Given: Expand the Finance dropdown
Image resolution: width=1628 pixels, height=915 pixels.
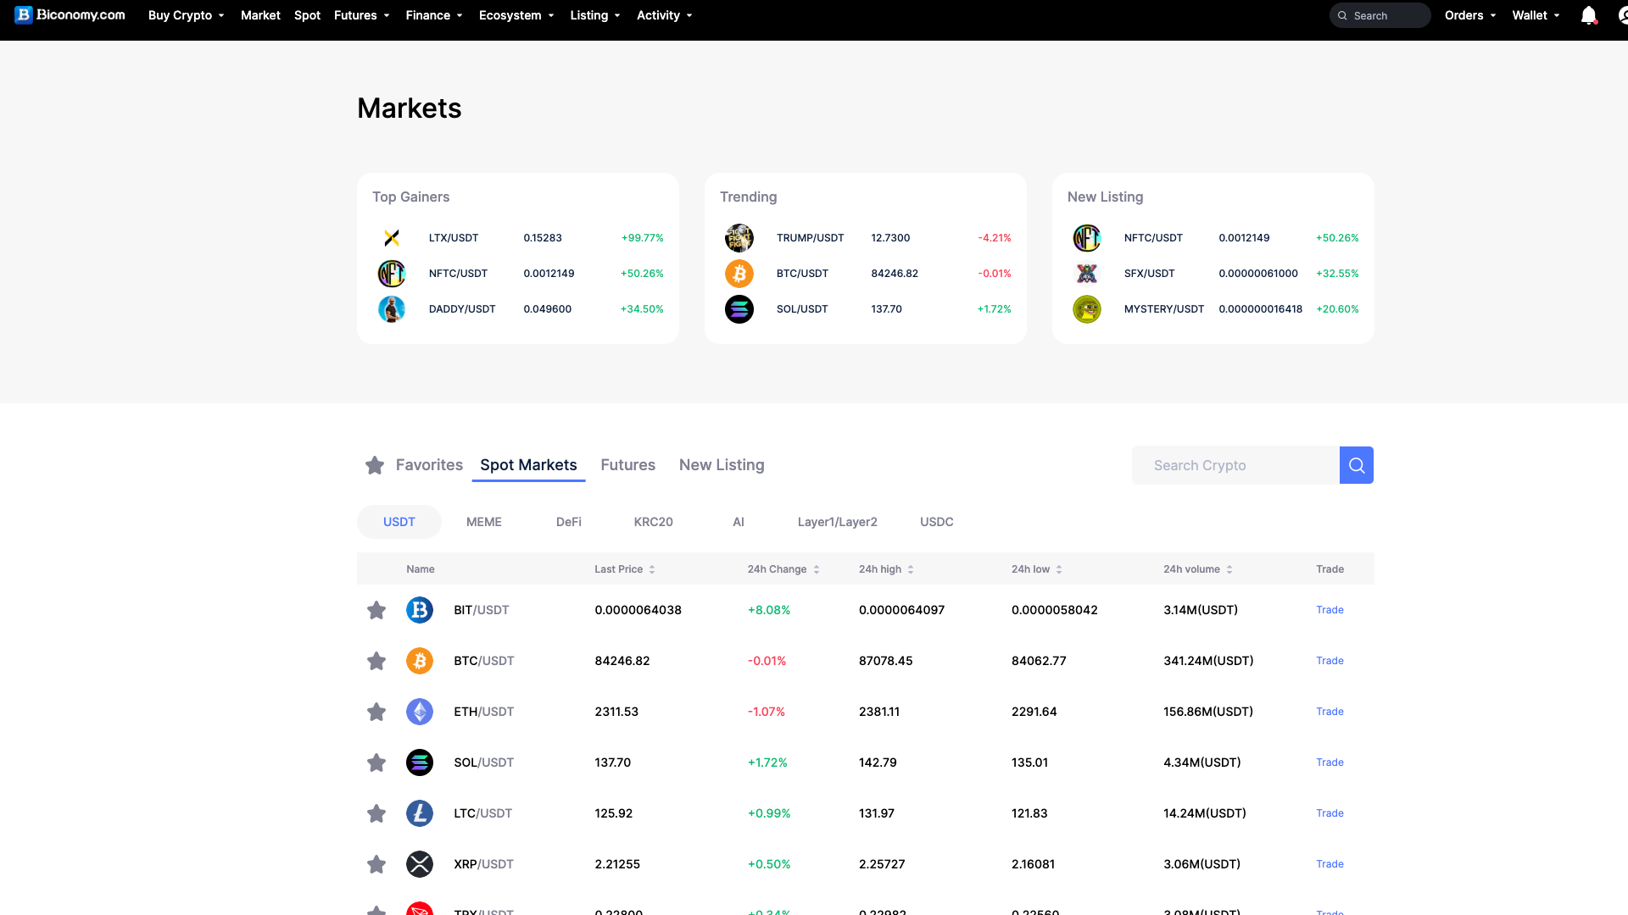Looking at the screenshot, I should click(434, 15).
